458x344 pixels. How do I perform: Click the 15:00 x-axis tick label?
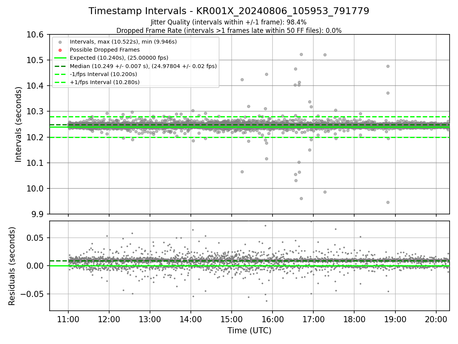[232, 319]
